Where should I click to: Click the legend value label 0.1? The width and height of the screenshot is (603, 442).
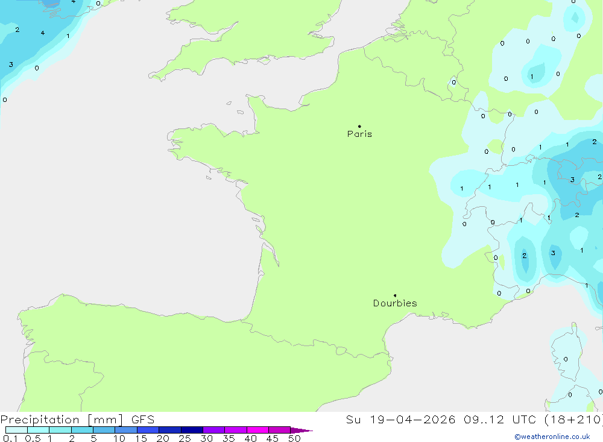point(10,438)
